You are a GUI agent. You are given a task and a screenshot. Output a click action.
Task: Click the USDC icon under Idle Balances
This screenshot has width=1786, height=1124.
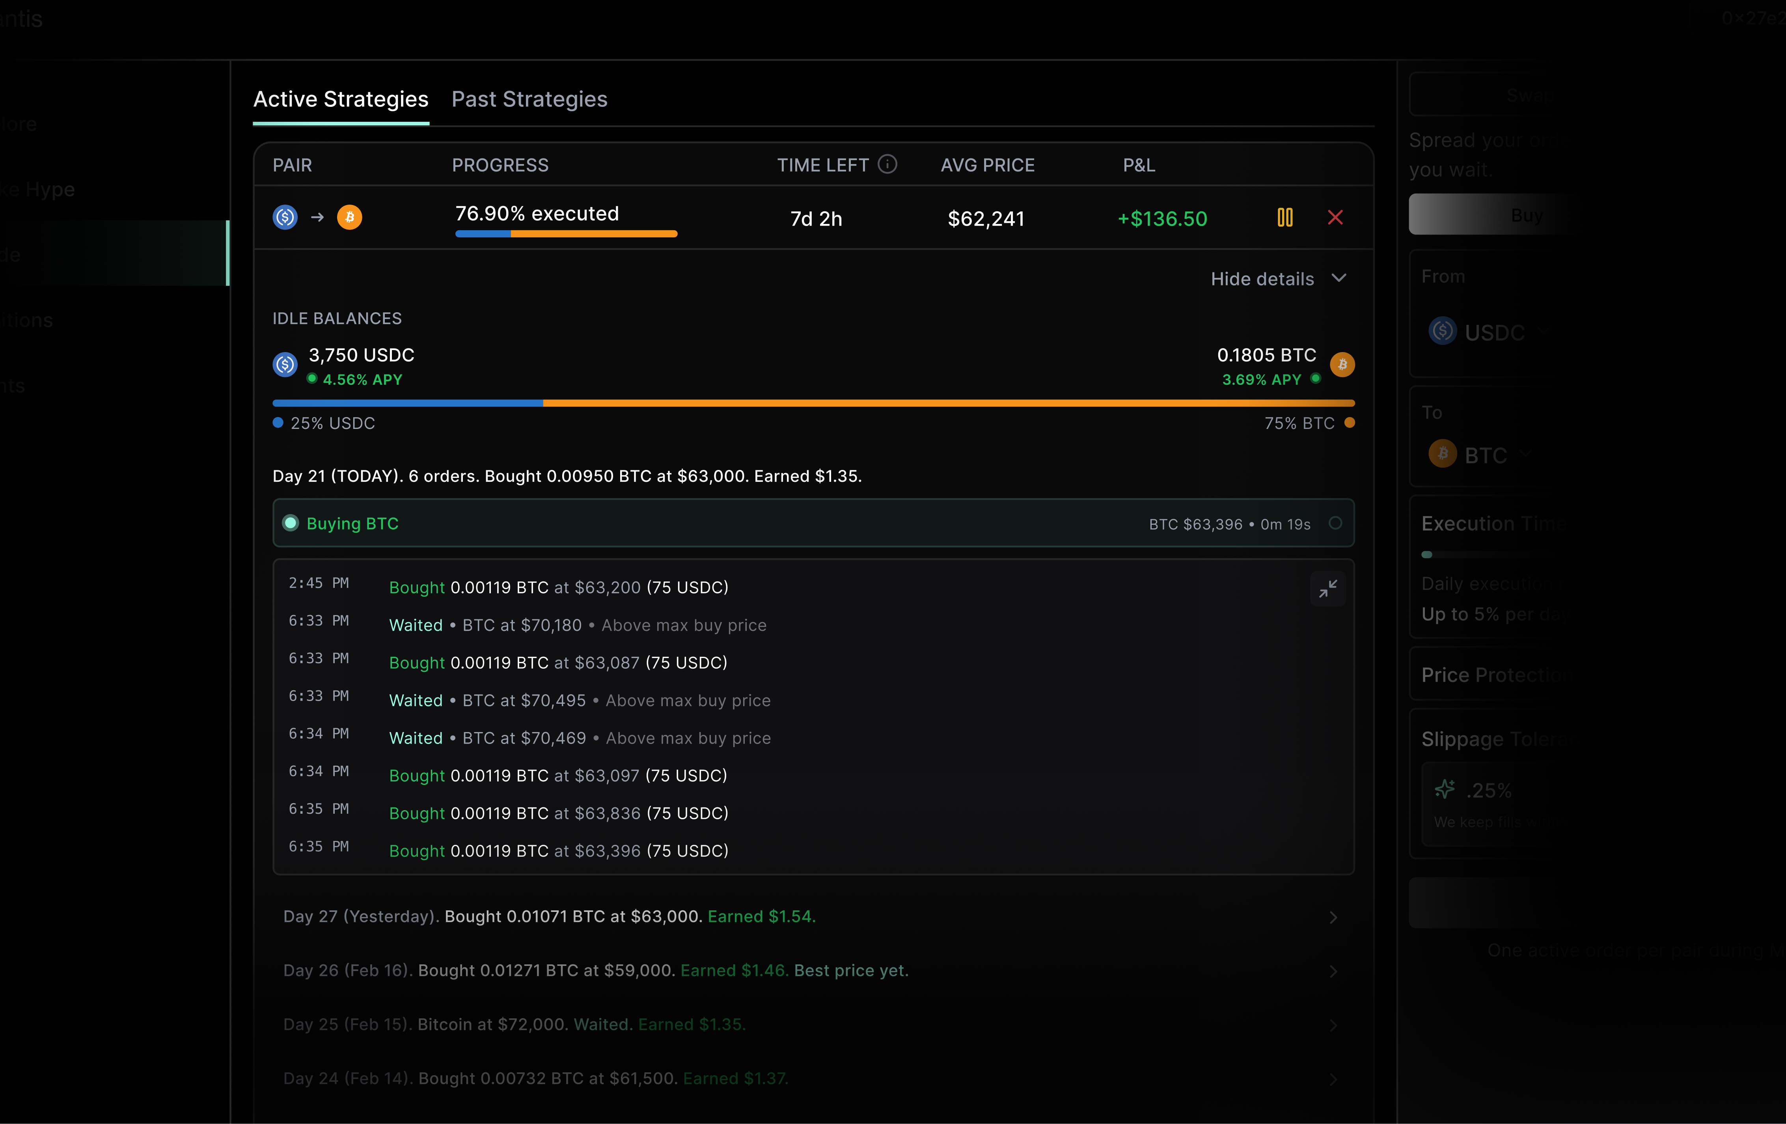point(285,364)
